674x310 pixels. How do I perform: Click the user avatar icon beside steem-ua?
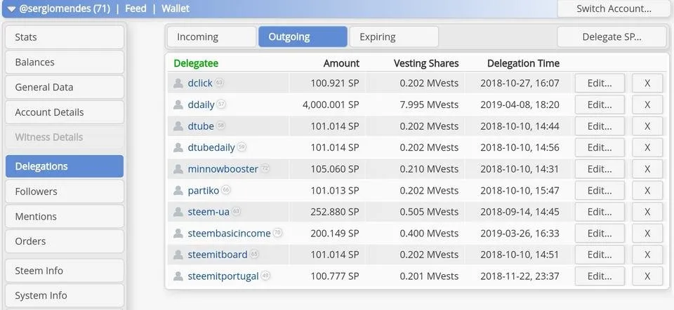(x=178, y=212)
